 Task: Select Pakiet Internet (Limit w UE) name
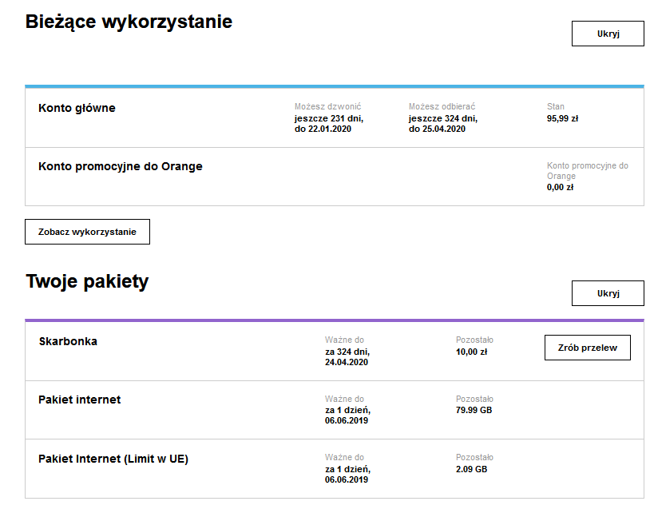tap(113, 459)
